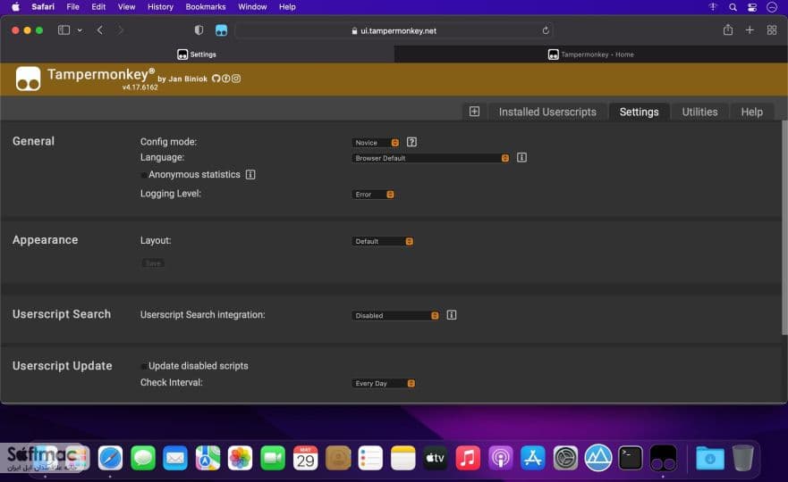Click the privacy shield icon in toolbar
The width and height of the screenshot is (788, 482).
pos(199,30)
